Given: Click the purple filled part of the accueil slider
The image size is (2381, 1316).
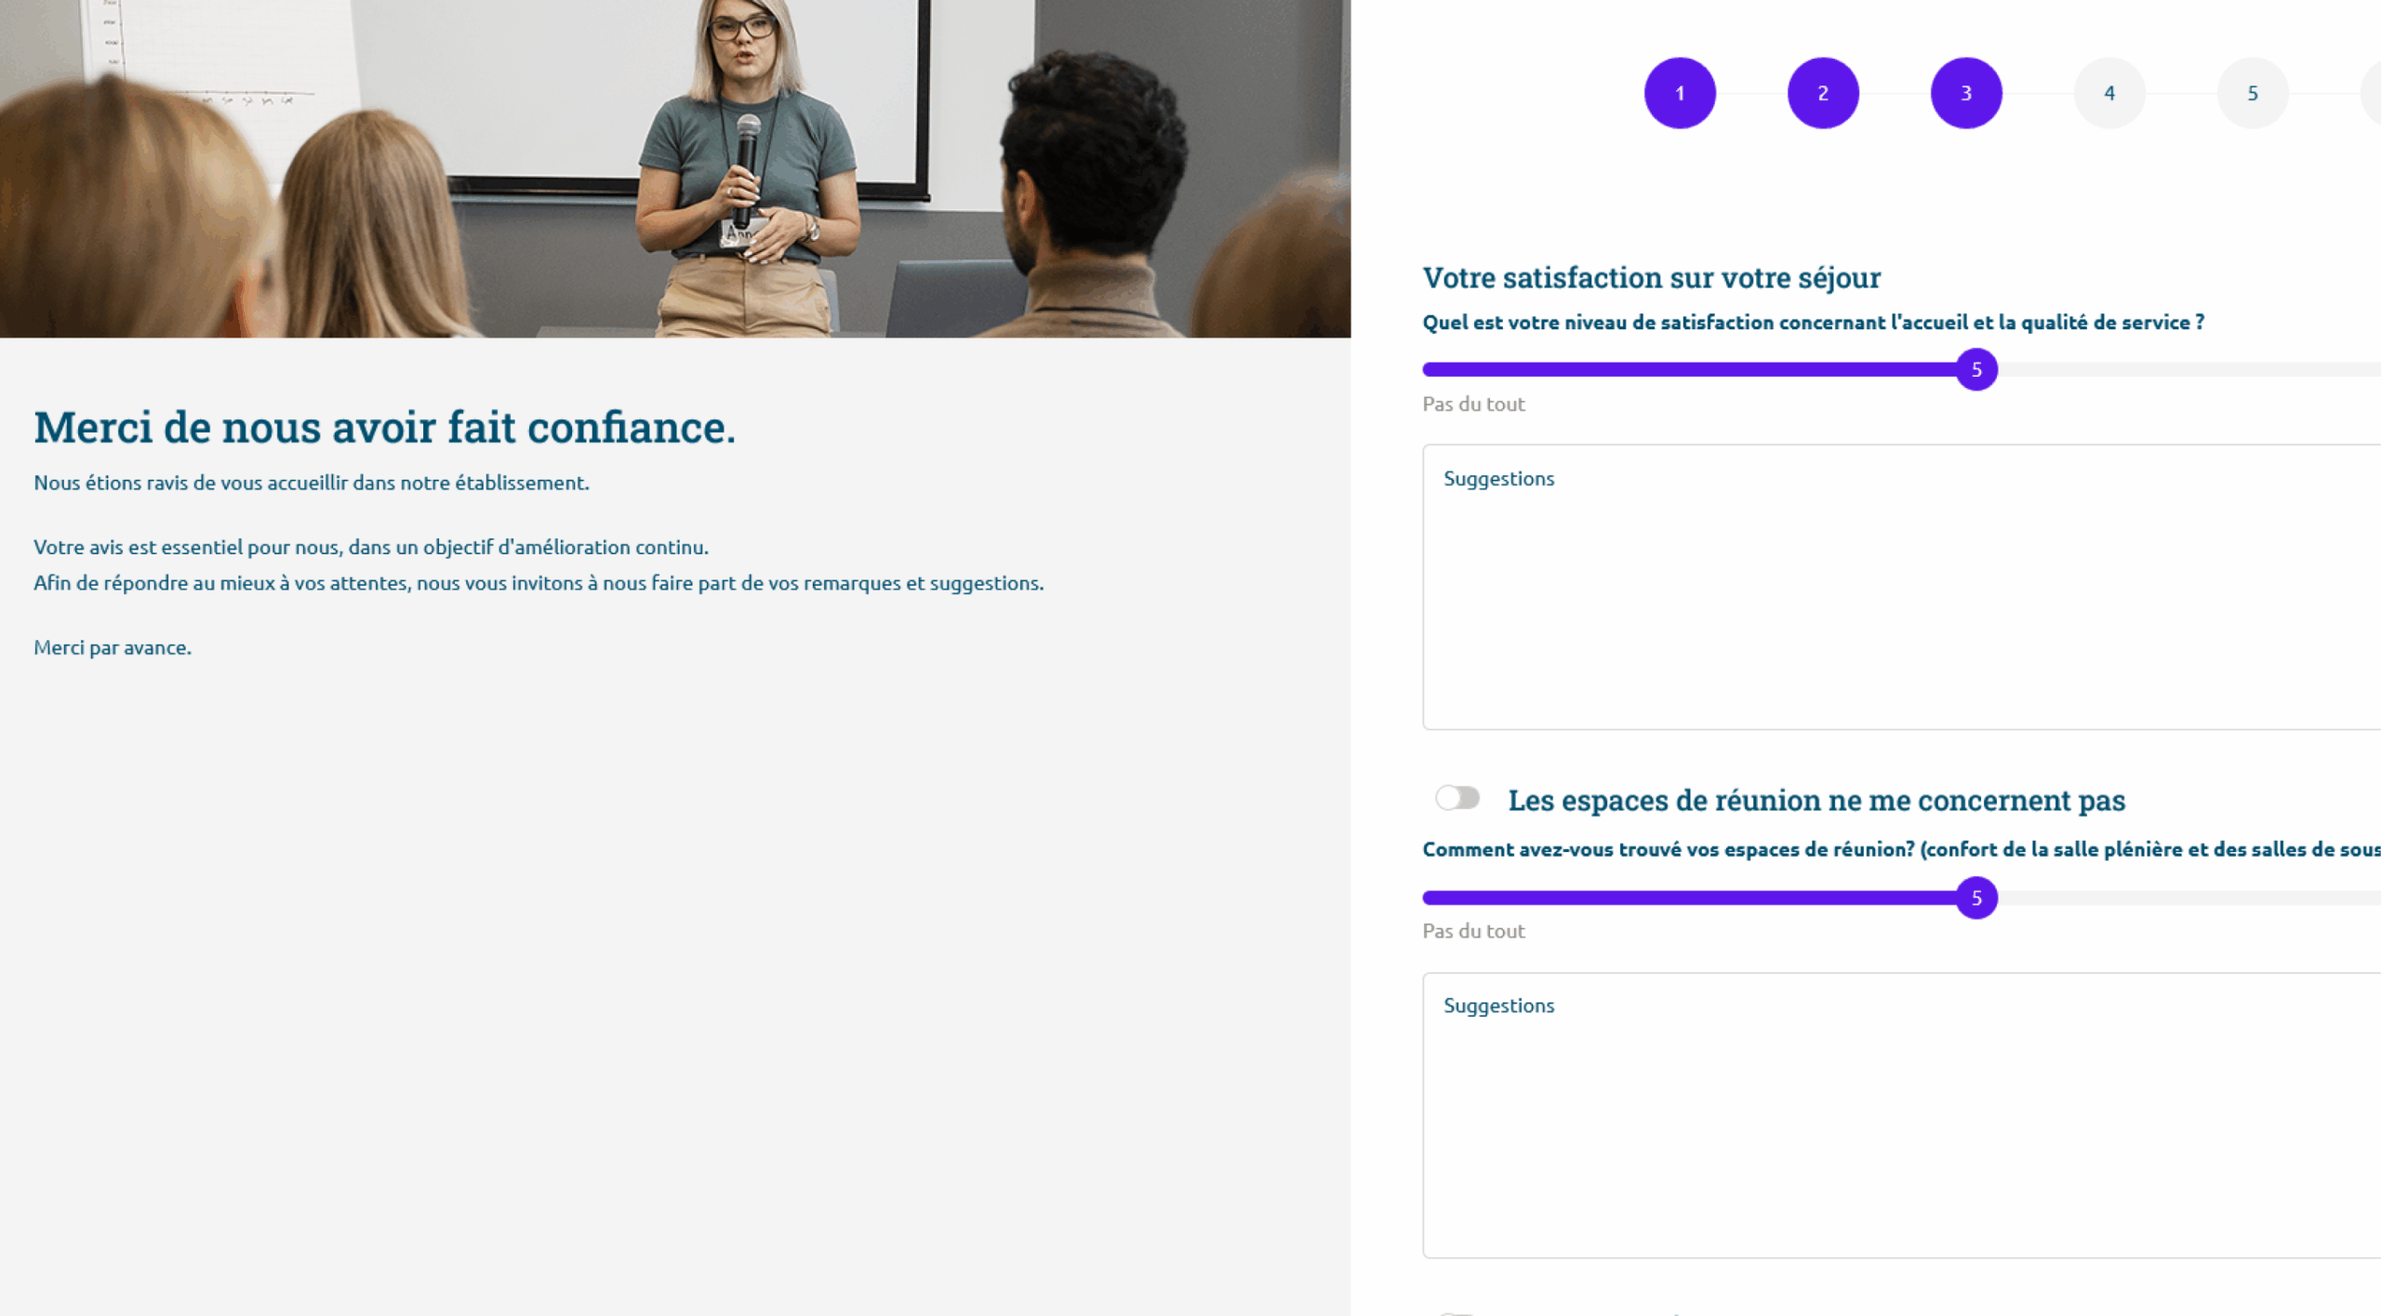Looking at the screenshot, I should 1689,369.
